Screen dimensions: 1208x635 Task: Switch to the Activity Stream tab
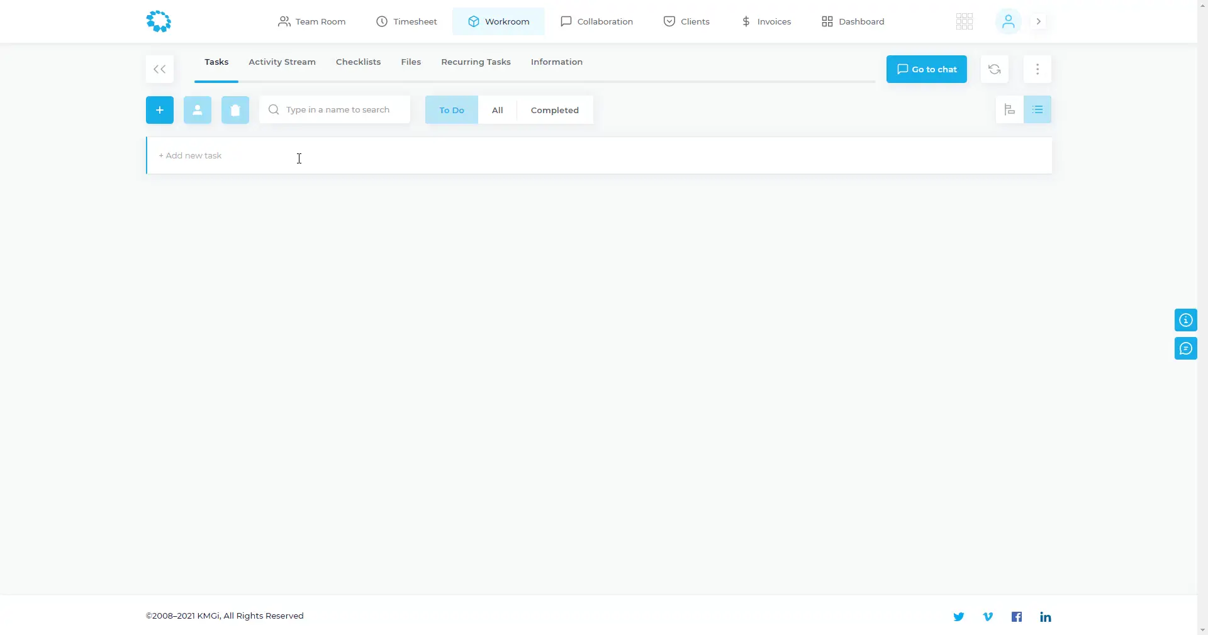click(282, 62)
